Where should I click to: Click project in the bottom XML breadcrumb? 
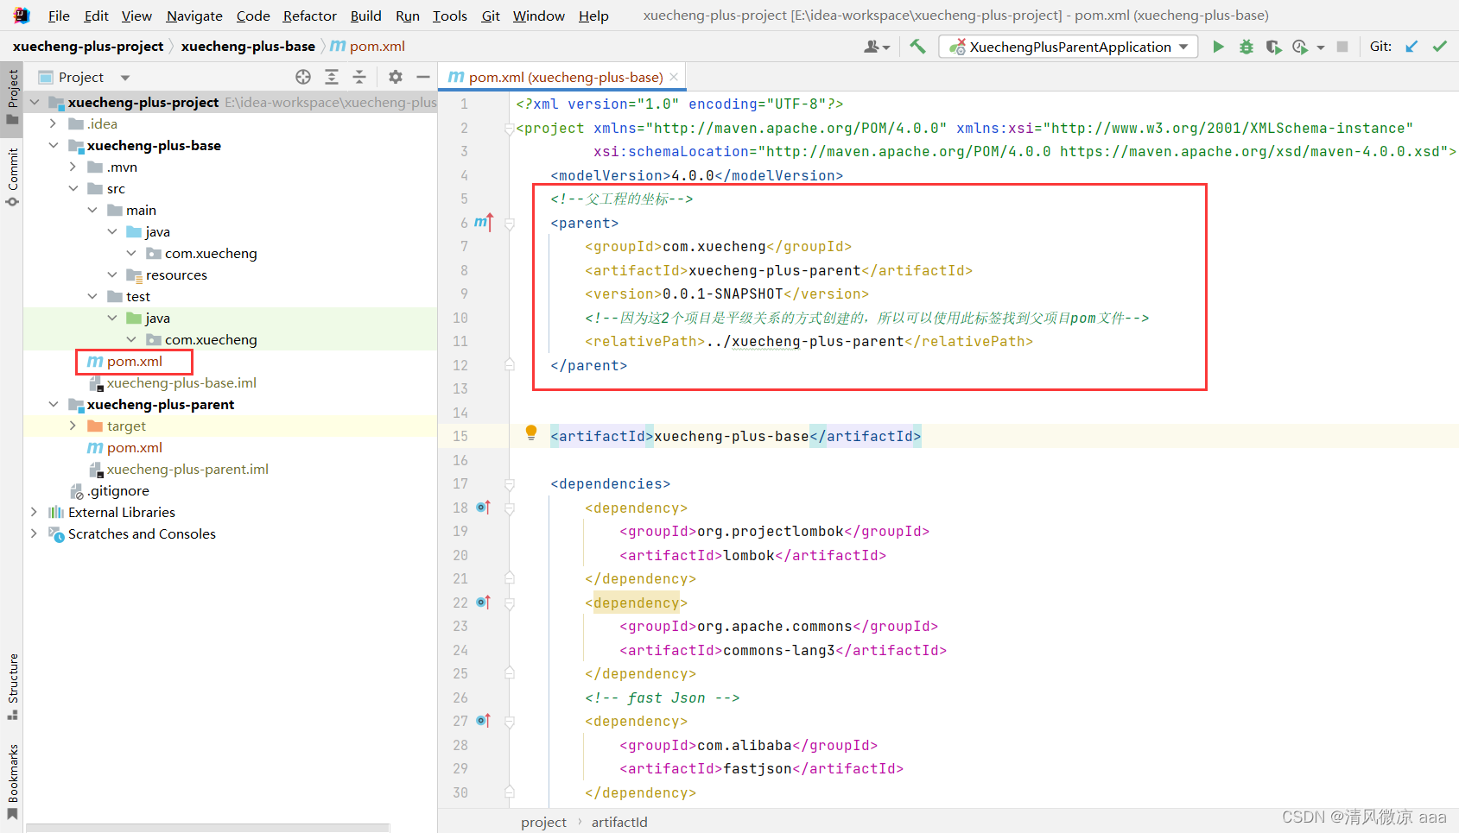(x=543, y=822)
